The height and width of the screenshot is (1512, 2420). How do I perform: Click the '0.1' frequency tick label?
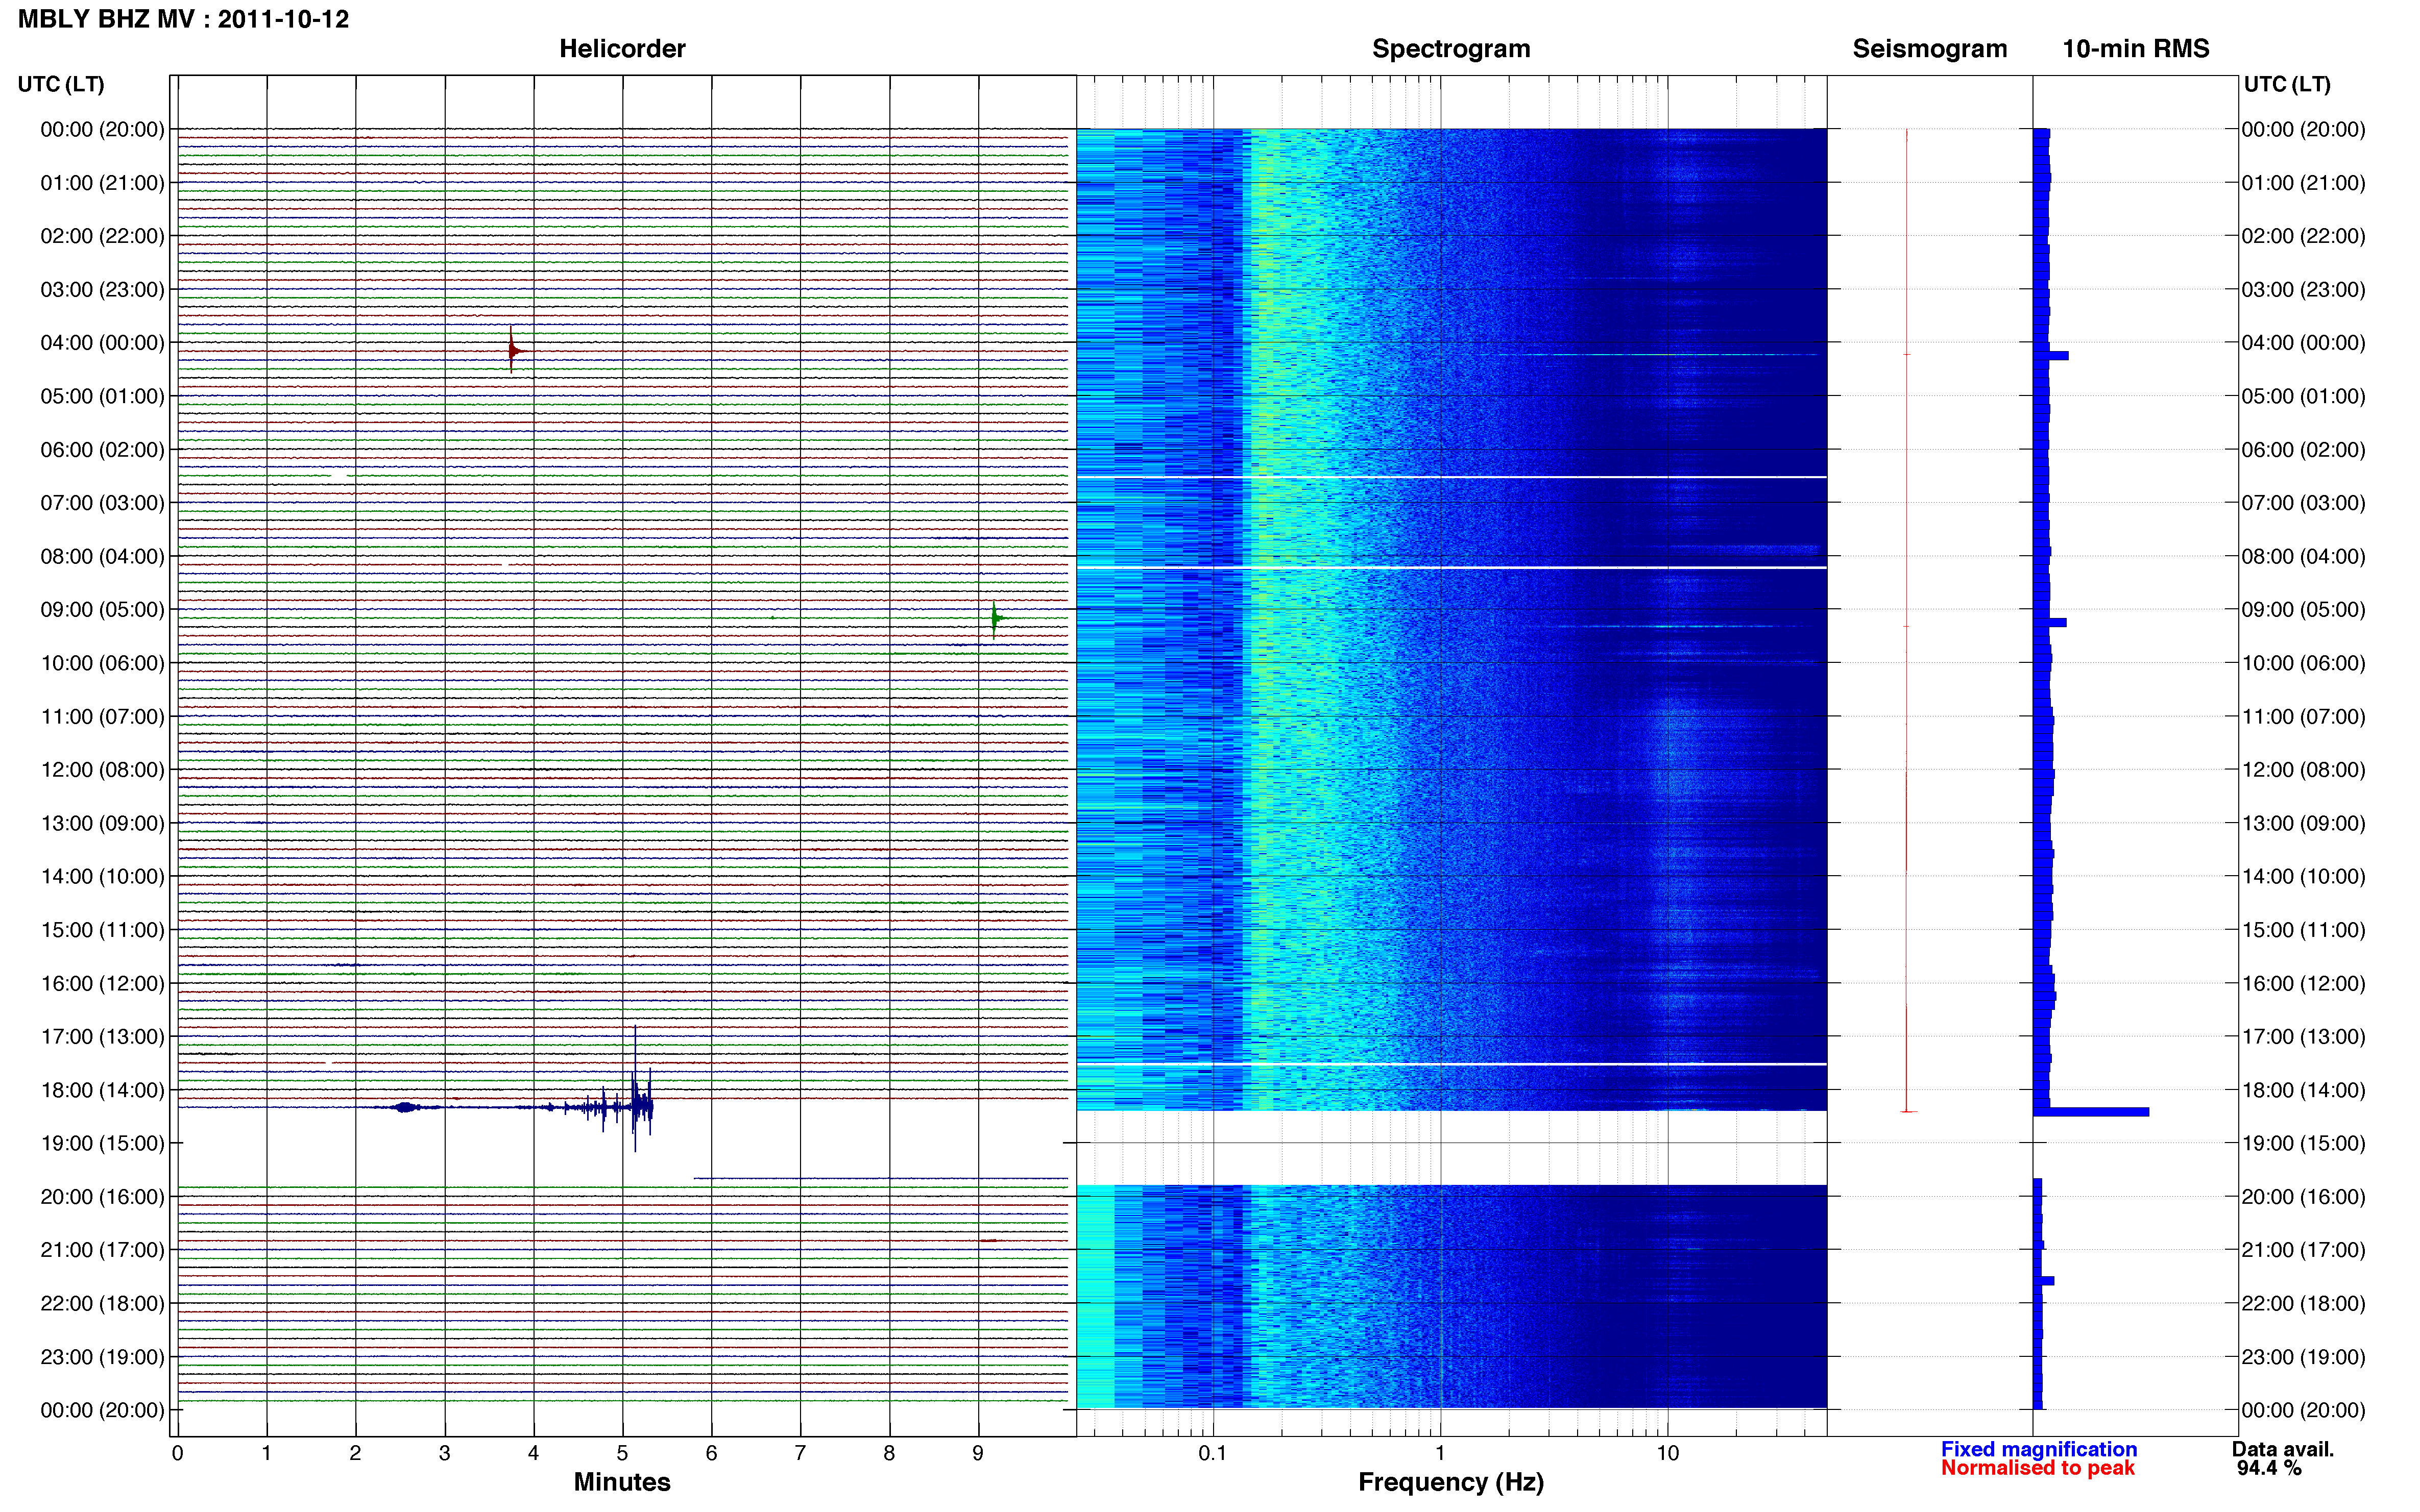(x=1213, y=1453)
